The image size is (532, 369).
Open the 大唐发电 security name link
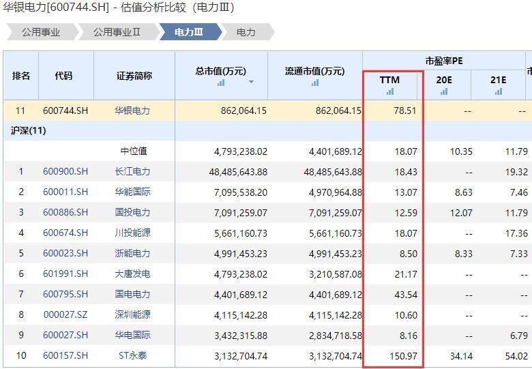pyautogui.click(x=132, y=274)
